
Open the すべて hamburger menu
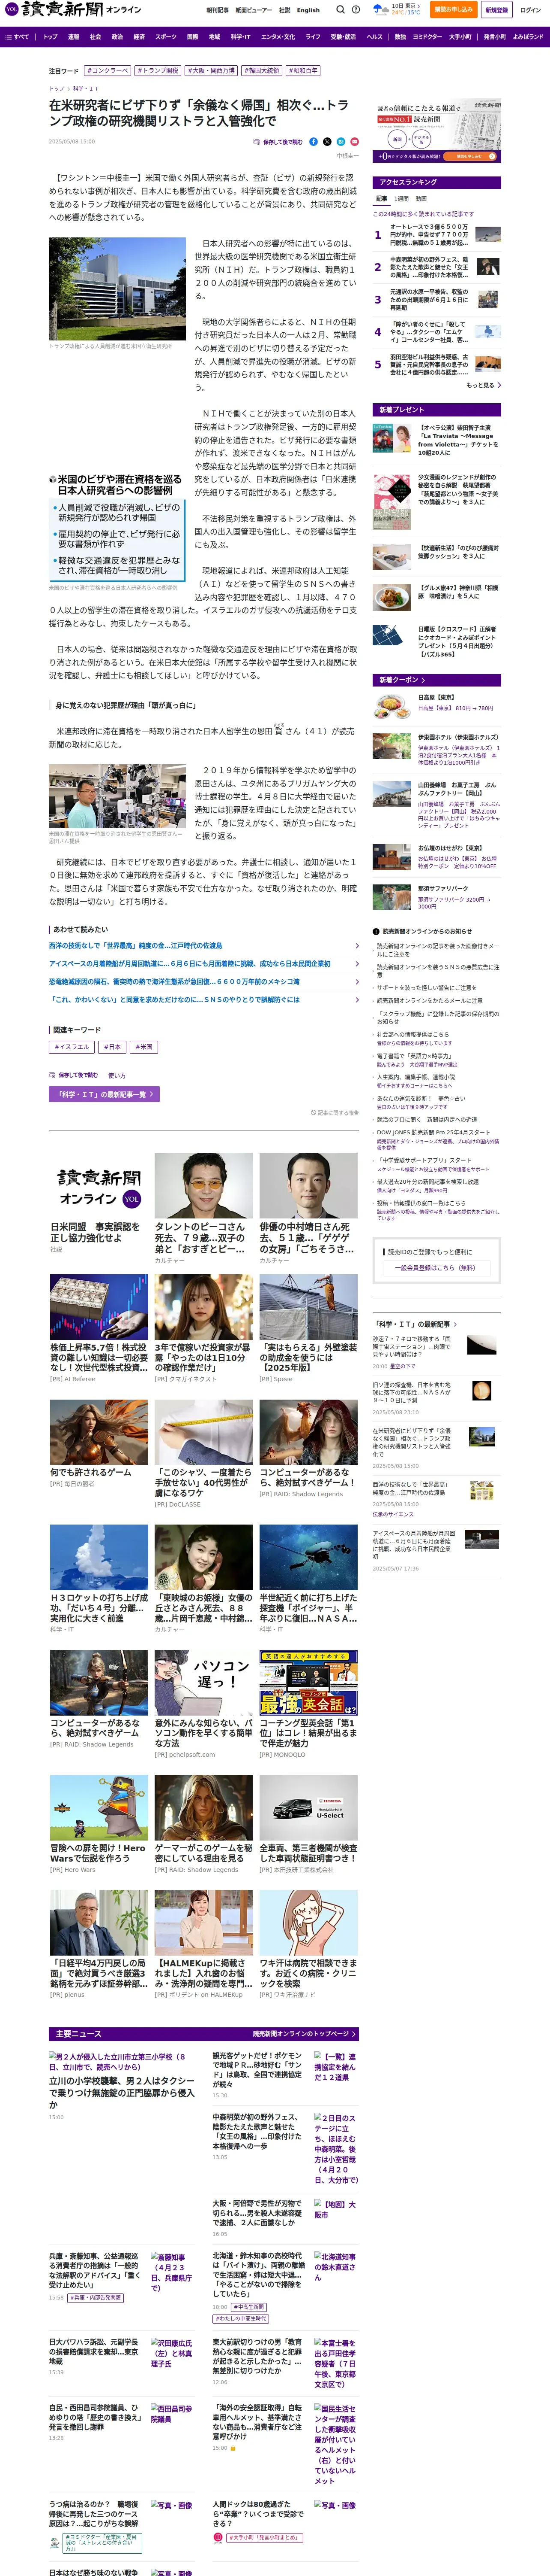[x=17, y=37]
